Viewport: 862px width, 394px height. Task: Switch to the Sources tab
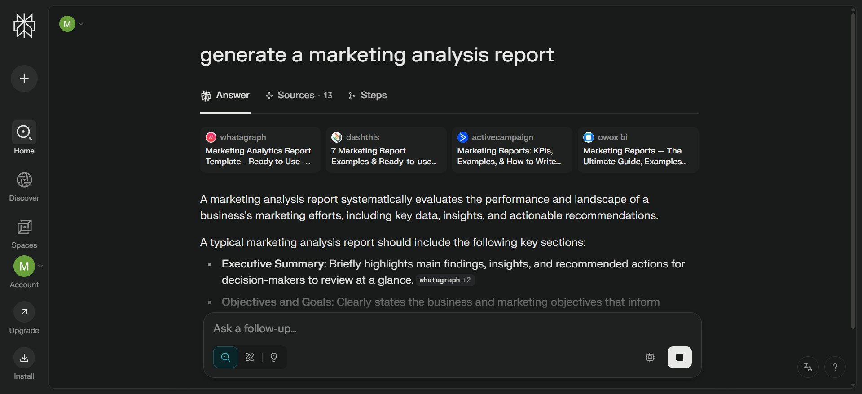click(x=299, y=96)
